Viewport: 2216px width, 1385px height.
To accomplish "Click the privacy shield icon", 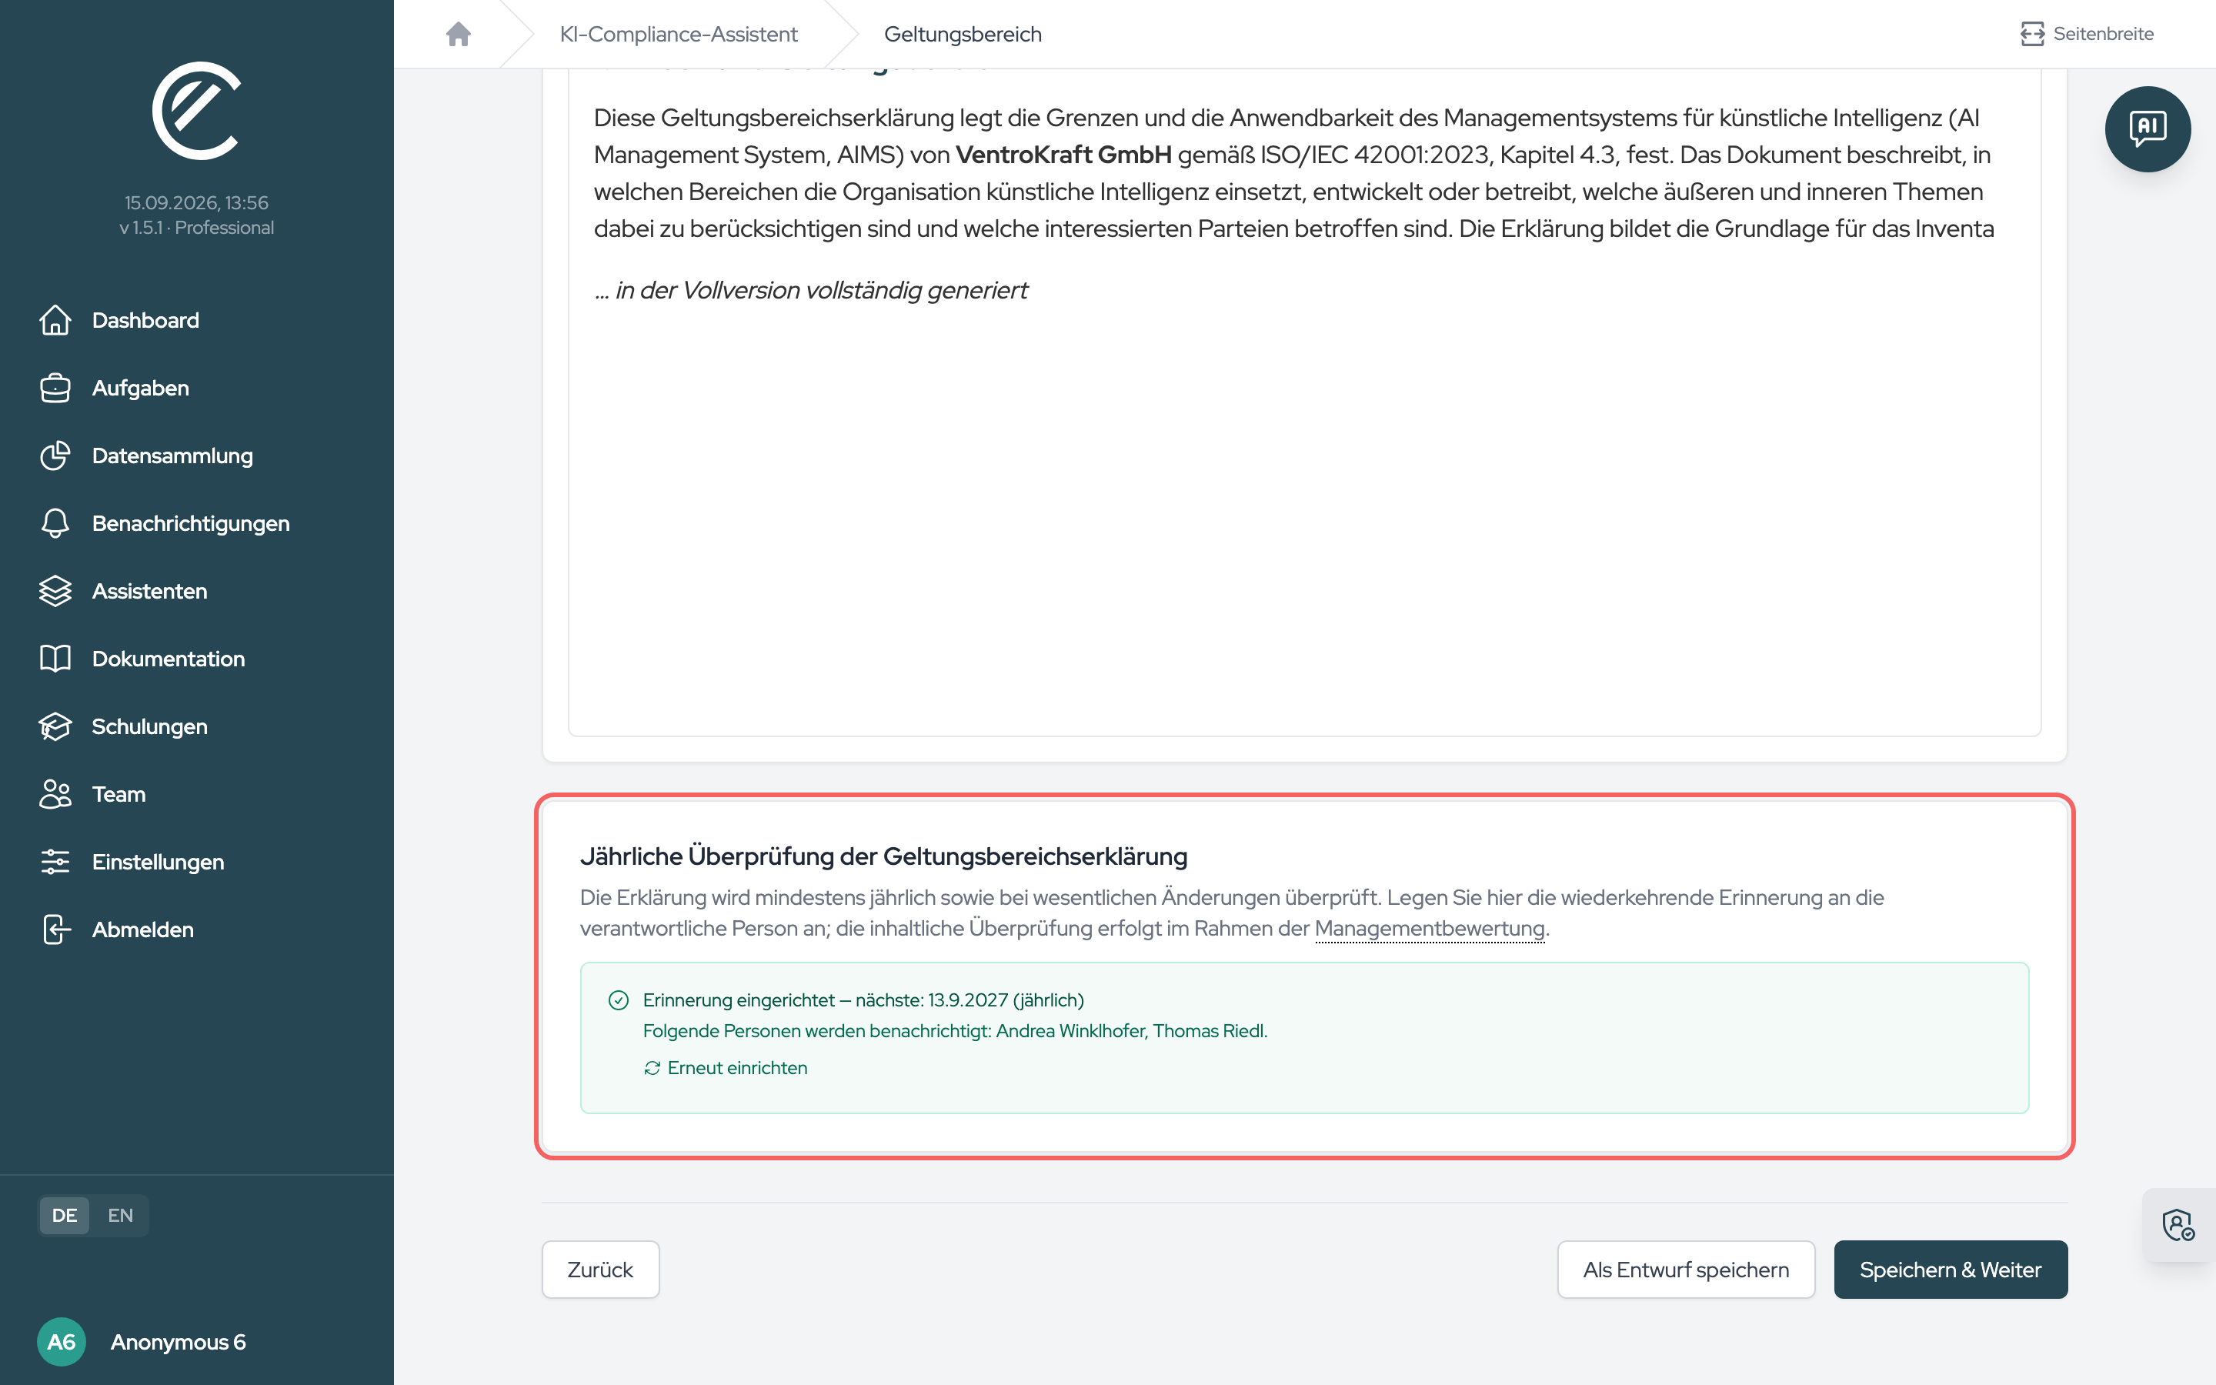I will [2178, 1225].
